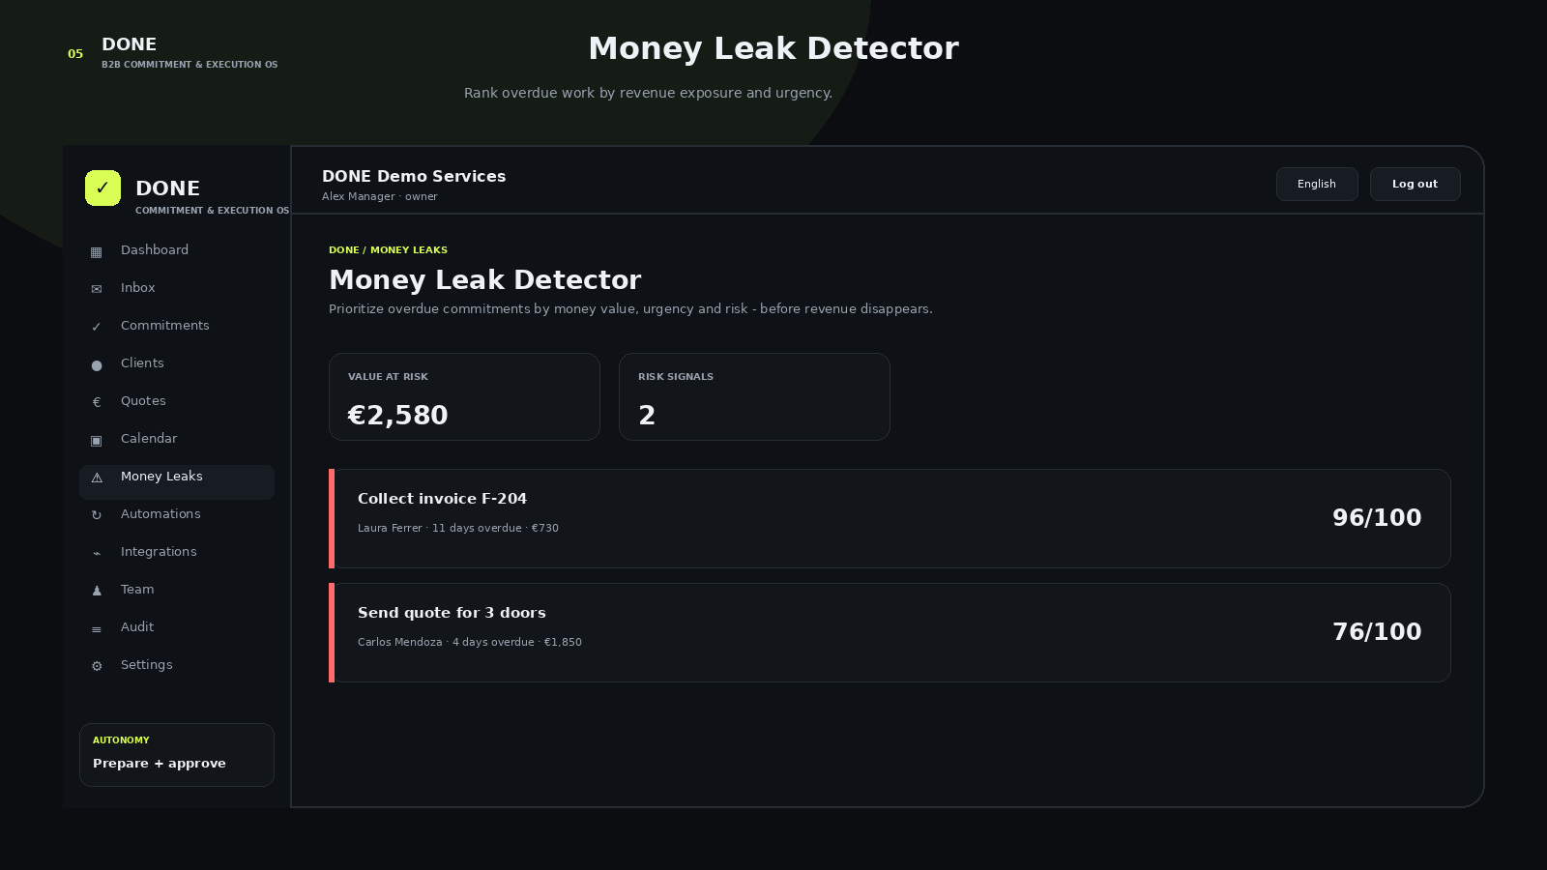Open the Quotes section
Screen dimensions: 1547x870
[177, 401]
